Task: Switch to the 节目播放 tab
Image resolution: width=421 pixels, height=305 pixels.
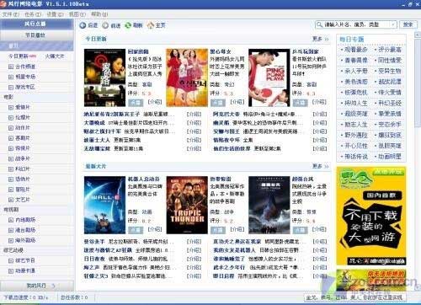Action: [x=35, y=35]
